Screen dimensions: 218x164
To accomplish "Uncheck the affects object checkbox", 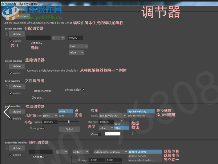I will pos(83,90).
